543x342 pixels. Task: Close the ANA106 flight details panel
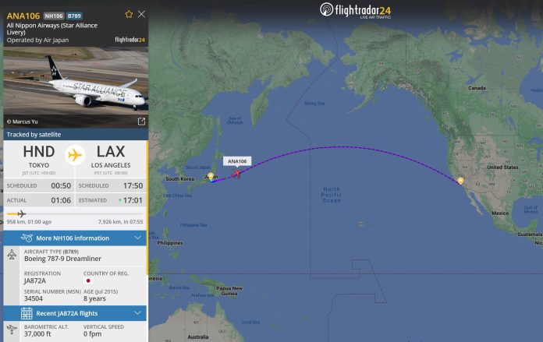pyautogui.click(x=141, y=14)
